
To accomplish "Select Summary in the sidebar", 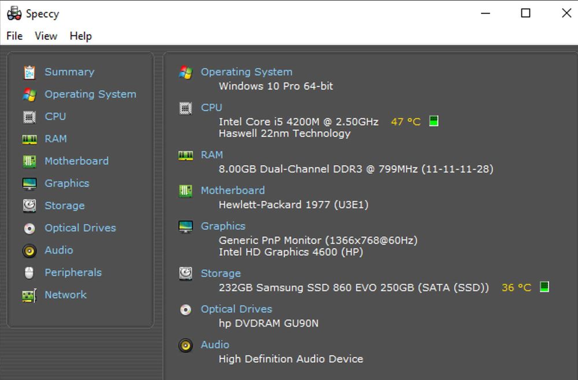I will [69, 72].
